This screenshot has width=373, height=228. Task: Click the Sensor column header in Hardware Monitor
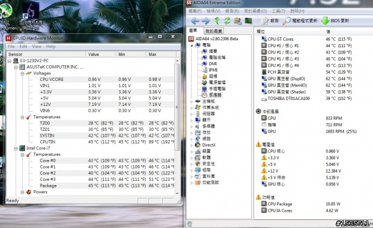(x=46, y=55)
